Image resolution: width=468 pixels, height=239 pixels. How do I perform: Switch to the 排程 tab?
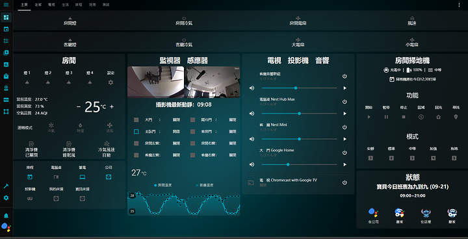click(x=79, y=5)
